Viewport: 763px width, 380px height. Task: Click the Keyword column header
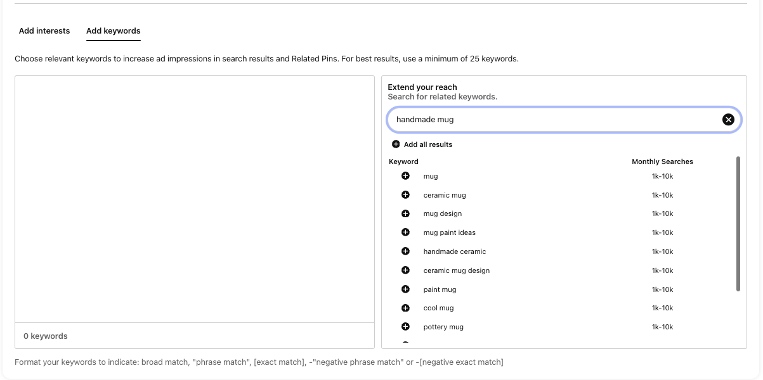[404, 161]
